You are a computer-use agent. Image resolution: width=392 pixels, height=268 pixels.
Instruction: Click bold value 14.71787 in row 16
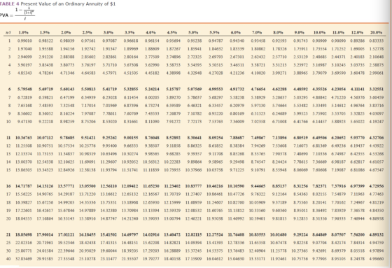pos(24,186)
